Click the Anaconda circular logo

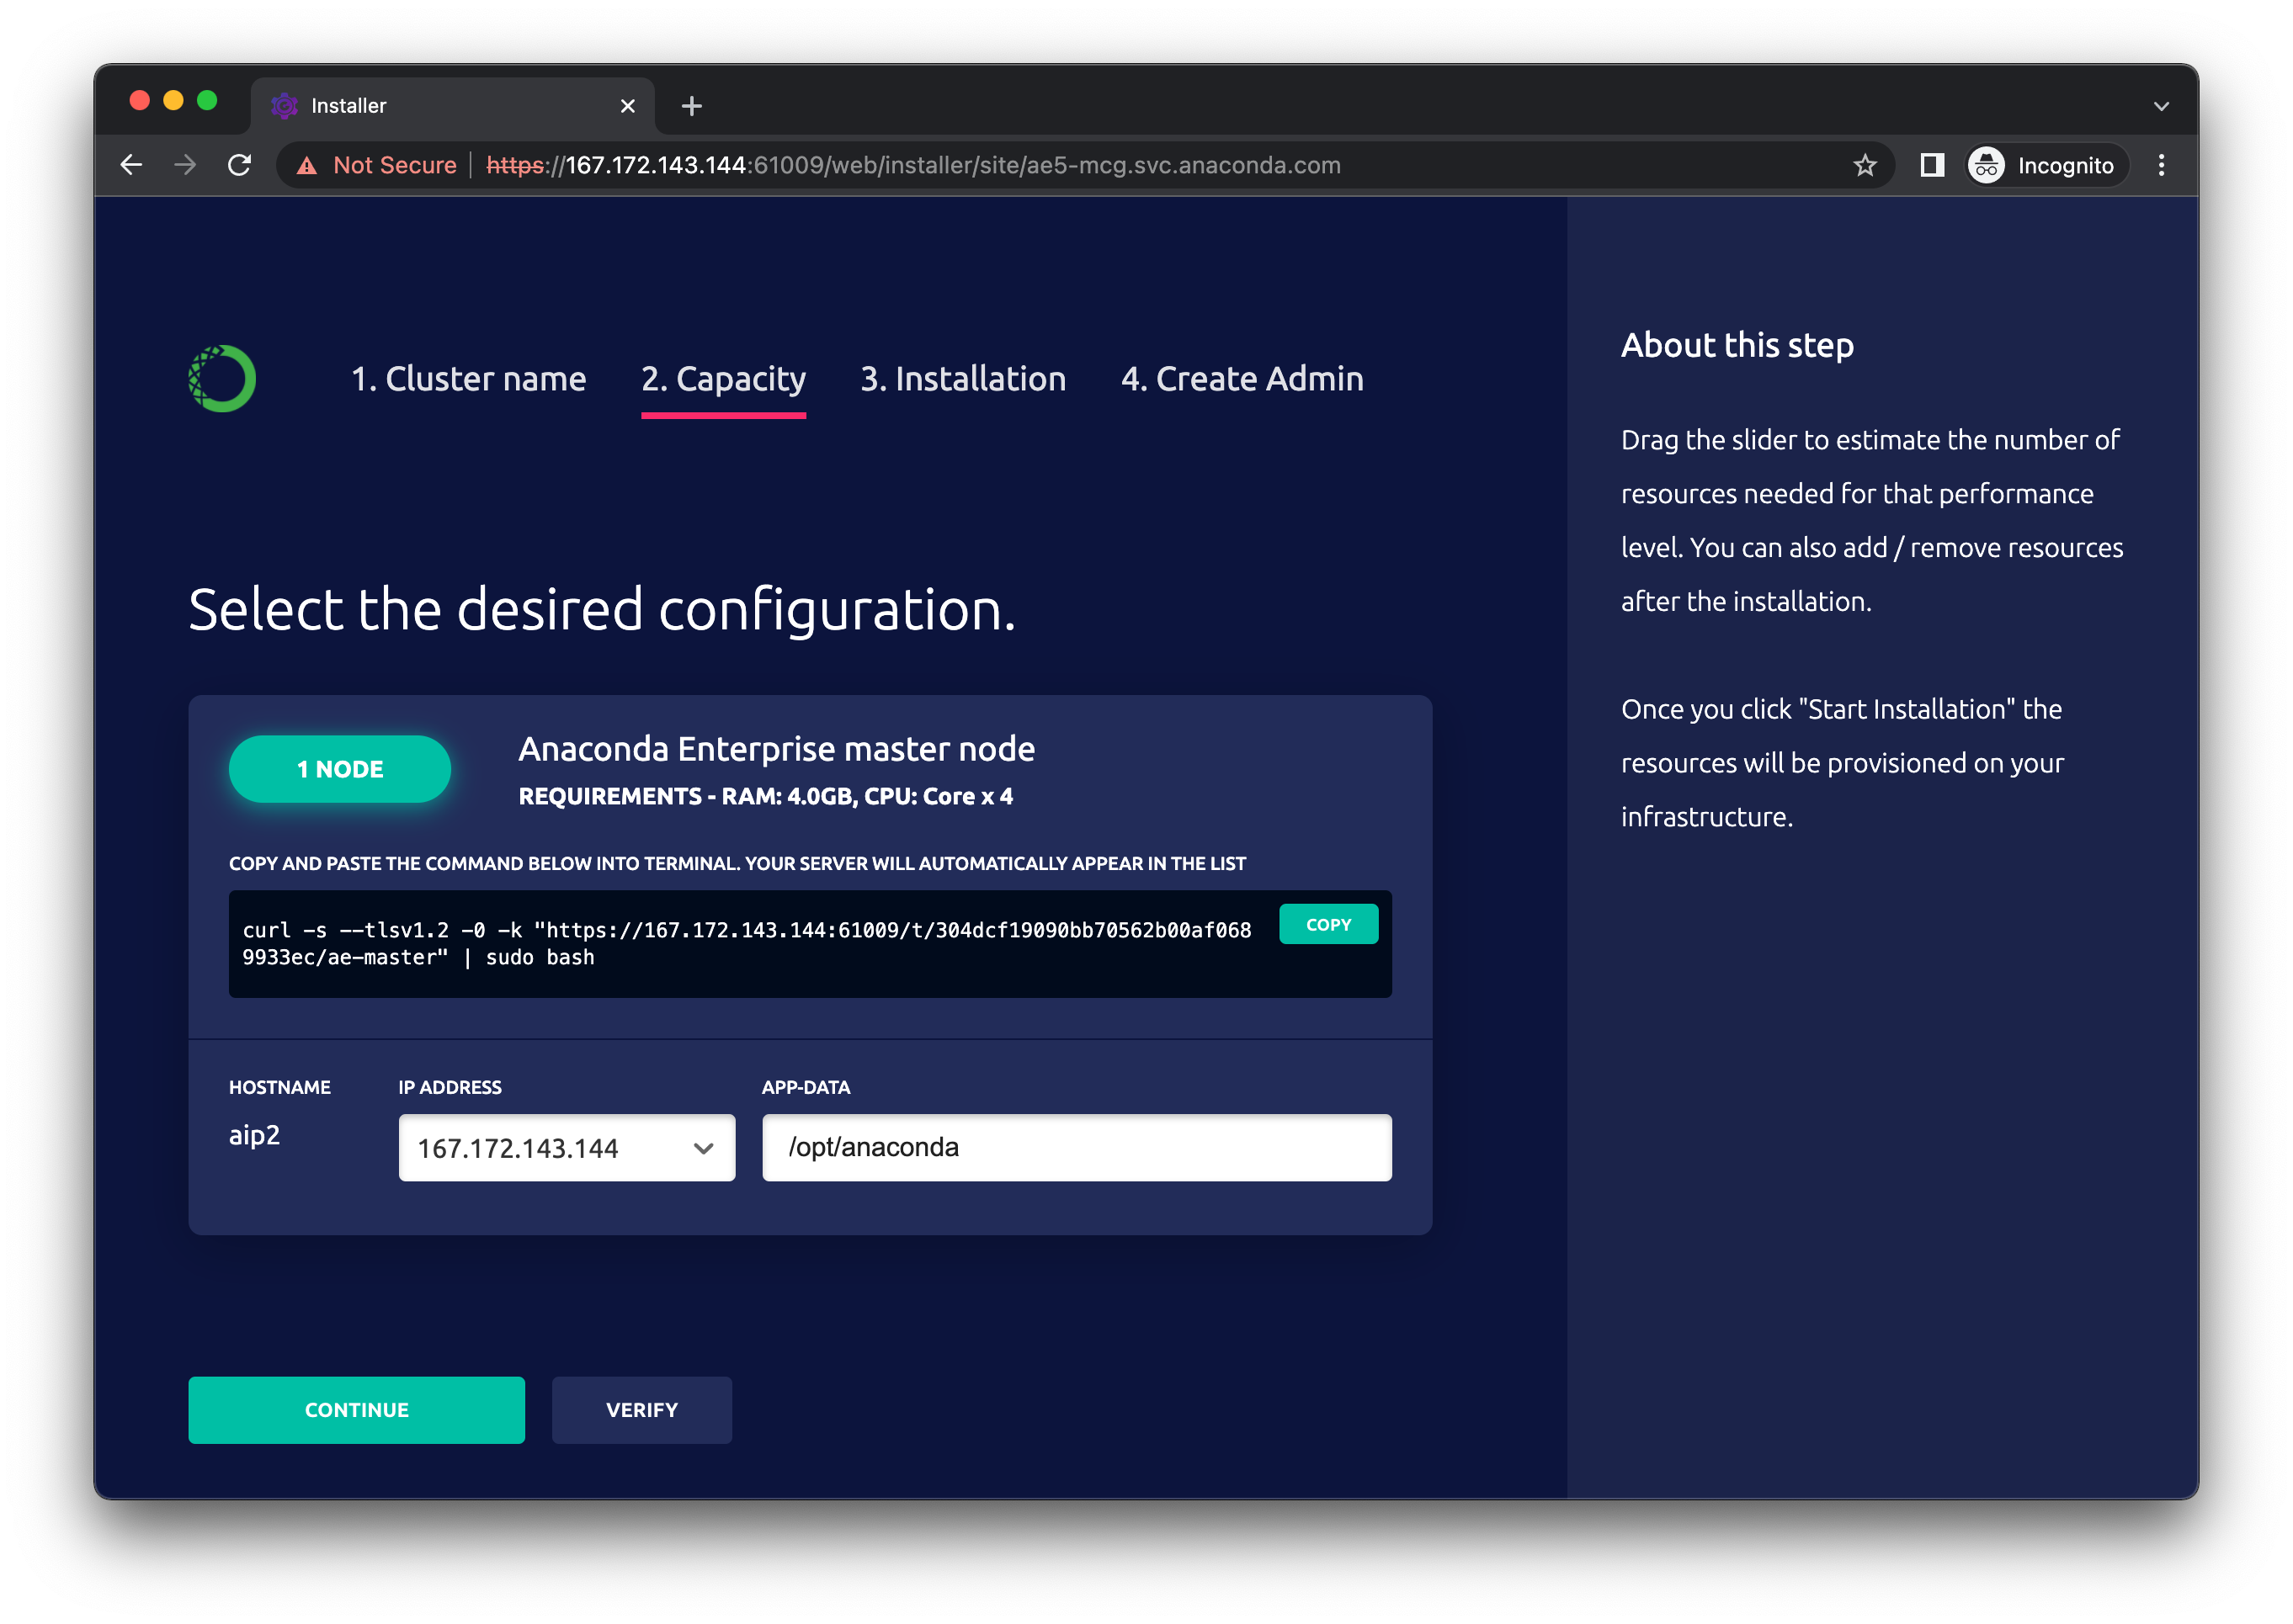coord(222,379)
